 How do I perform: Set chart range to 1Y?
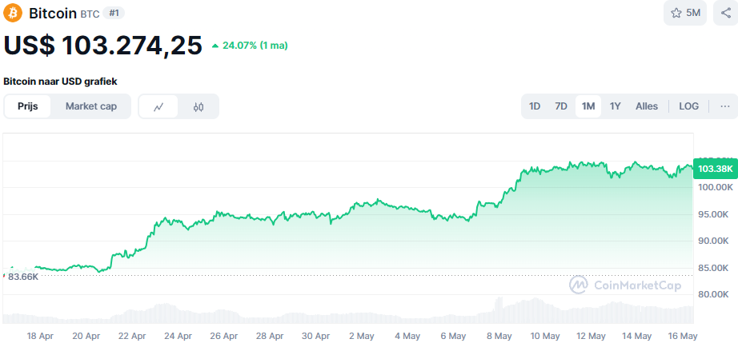click(616, 106)
